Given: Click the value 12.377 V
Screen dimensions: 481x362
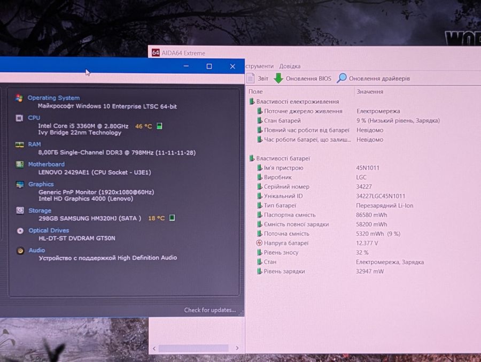Looking at the screenshot, I should pos(367,243).
